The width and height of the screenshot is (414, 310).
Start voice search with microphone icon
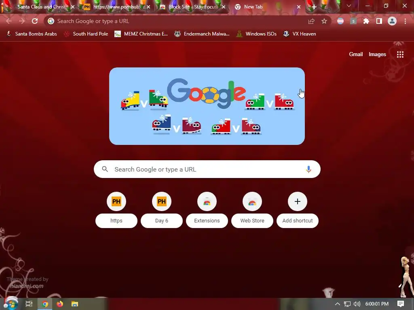point(308,169)
